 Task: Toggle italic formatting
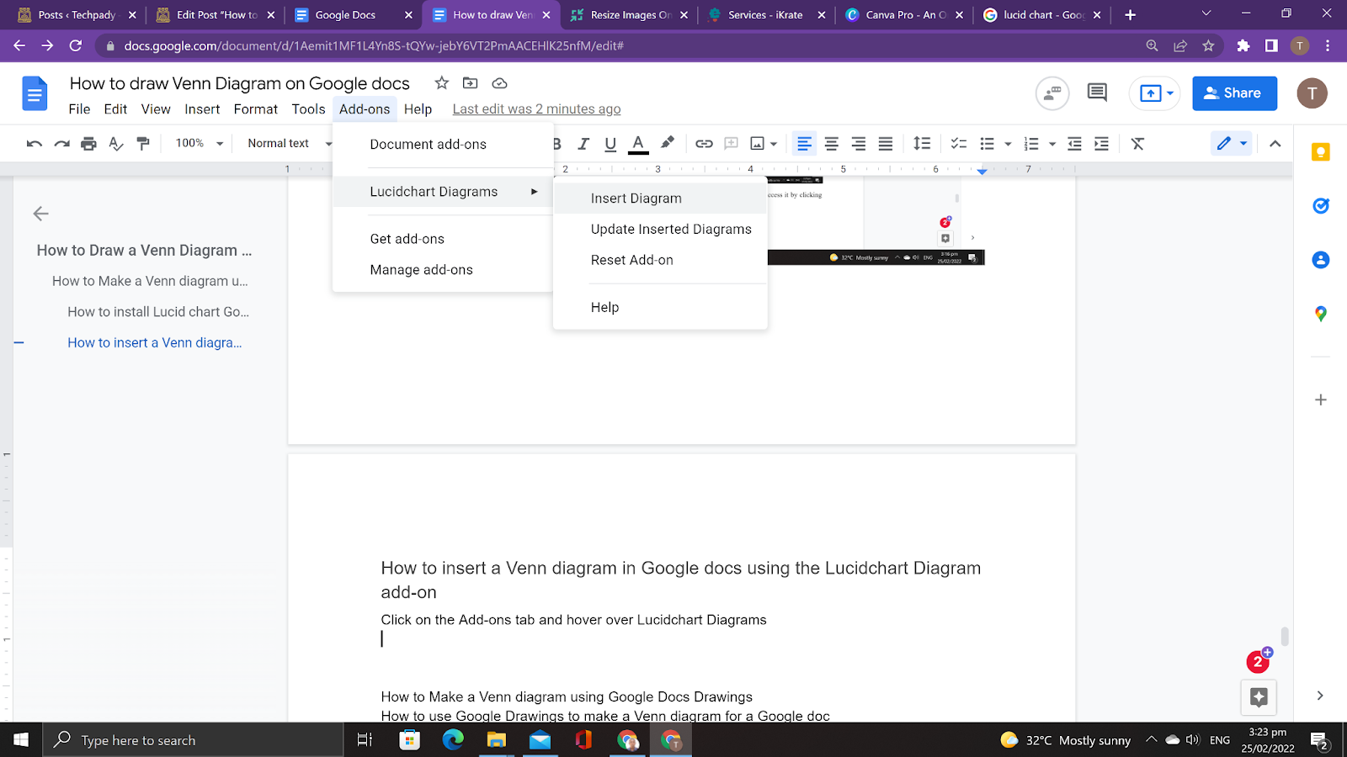(x=583, y=144)
